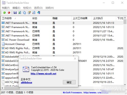127x95 pixels.
Task: Open the 编辑(E) menu
Action: pyautogui.click(x=16, y=8)
